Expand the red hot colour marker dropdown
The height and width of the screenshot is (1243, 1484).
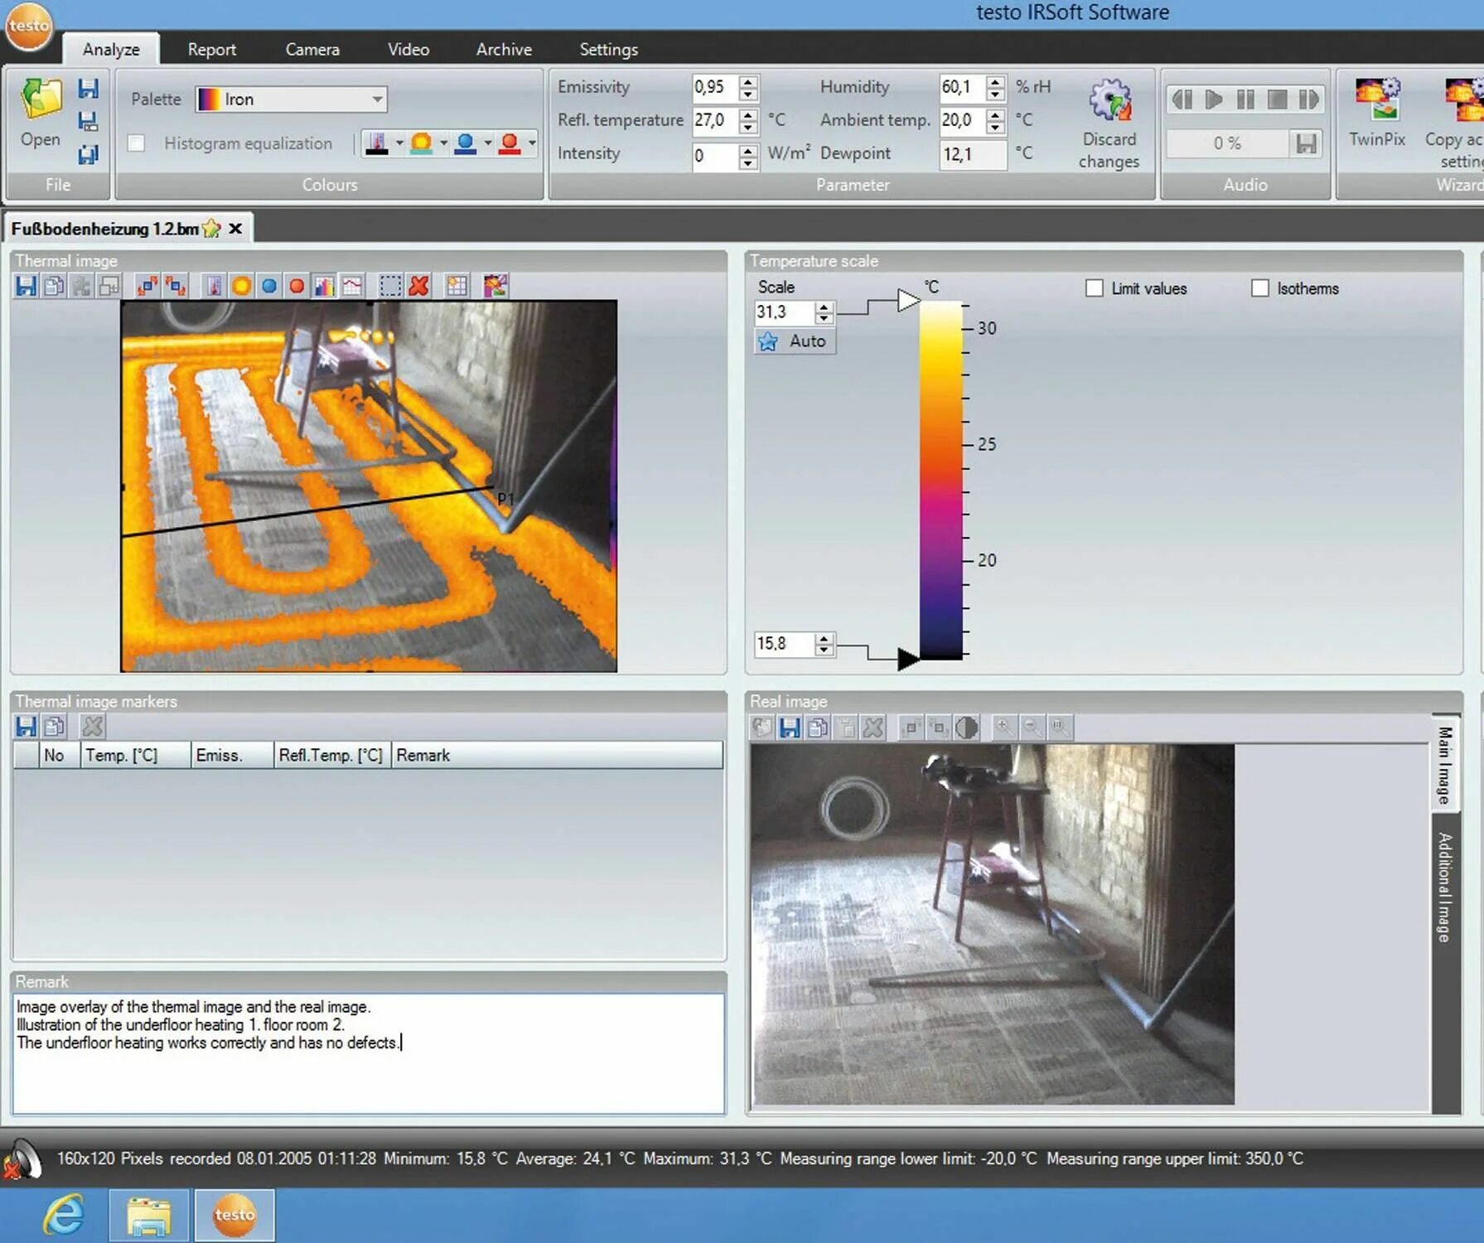pos(532,143)
